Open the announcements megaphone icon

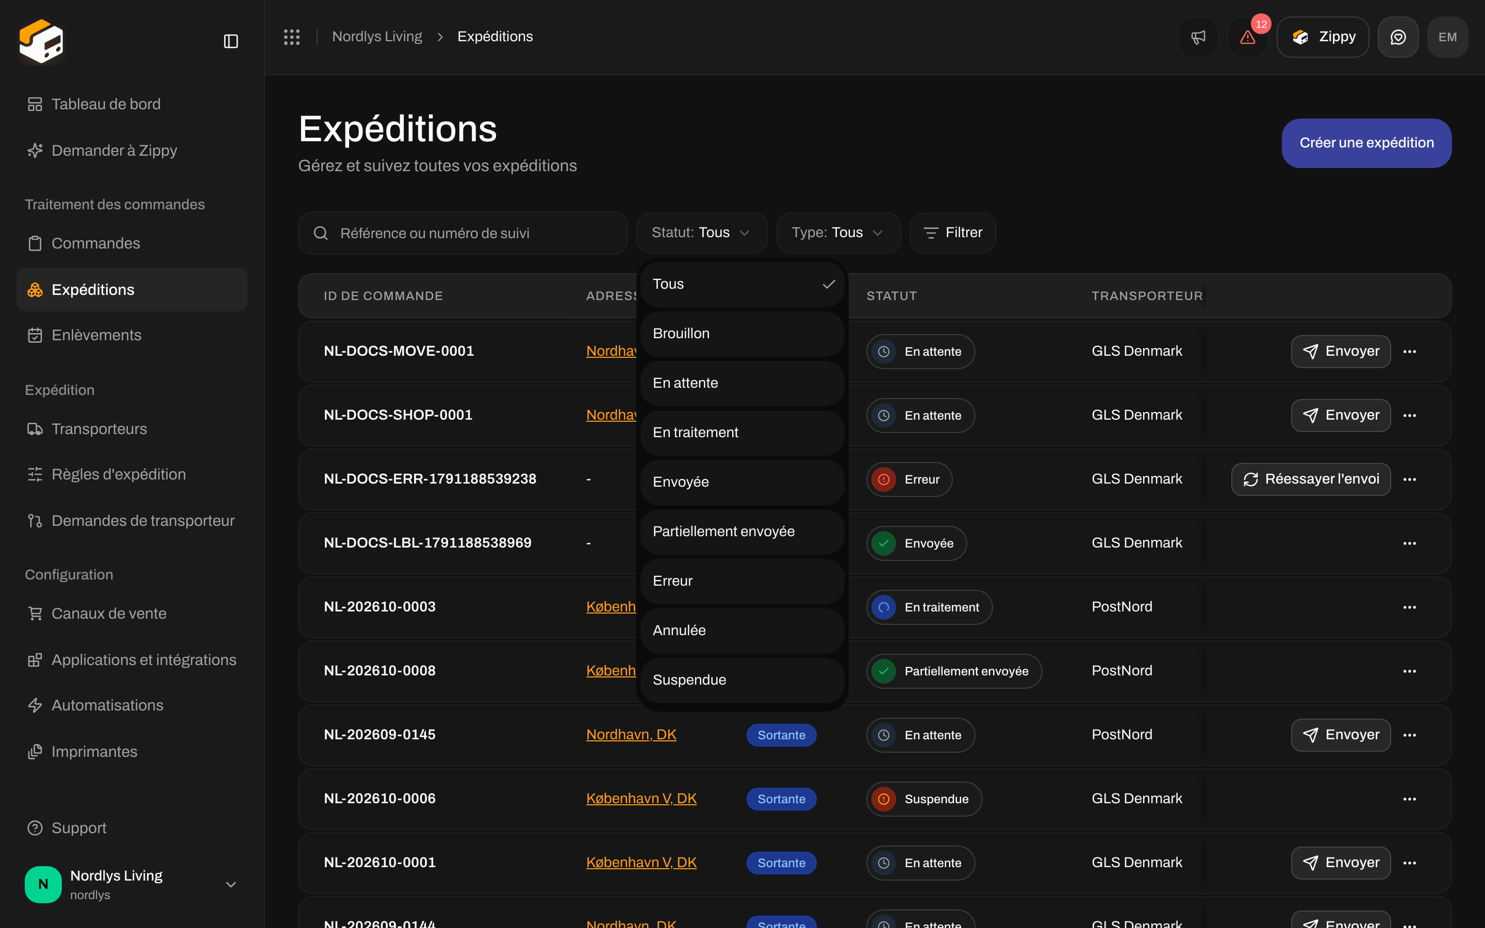1198,37
